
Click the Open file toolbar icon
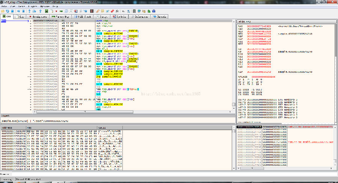(x=3, y=11)
